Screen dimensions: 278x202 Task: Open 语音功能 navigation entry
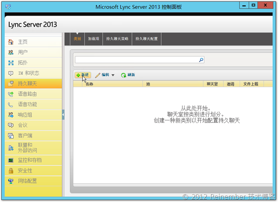tap(33, 104)
